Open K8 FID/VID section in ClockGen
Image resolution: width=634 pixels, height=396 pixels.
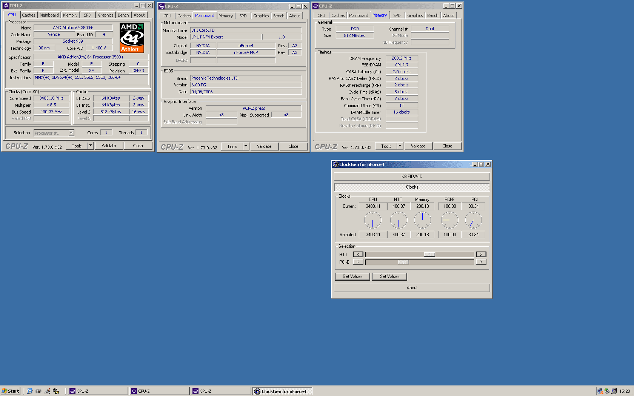(x=412, y=177)
